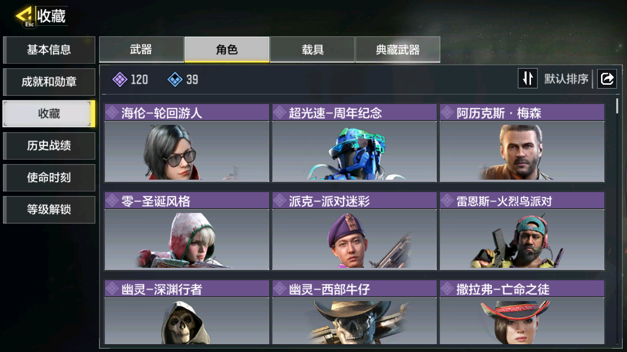Viewport: 627px width, 352px height.
Task: Toggle the sort order arrows icon
Action: click(x=528, y=78)
